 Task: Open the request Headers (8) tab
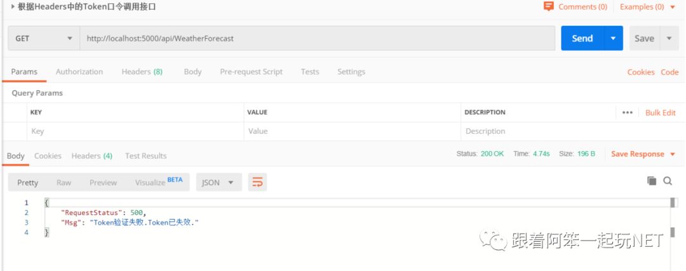(142, 72)
